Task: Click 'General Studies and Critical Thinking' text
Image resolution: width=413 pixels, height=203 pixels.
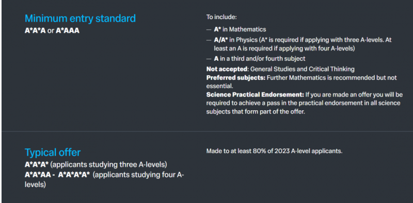Action: pos(303,69)
